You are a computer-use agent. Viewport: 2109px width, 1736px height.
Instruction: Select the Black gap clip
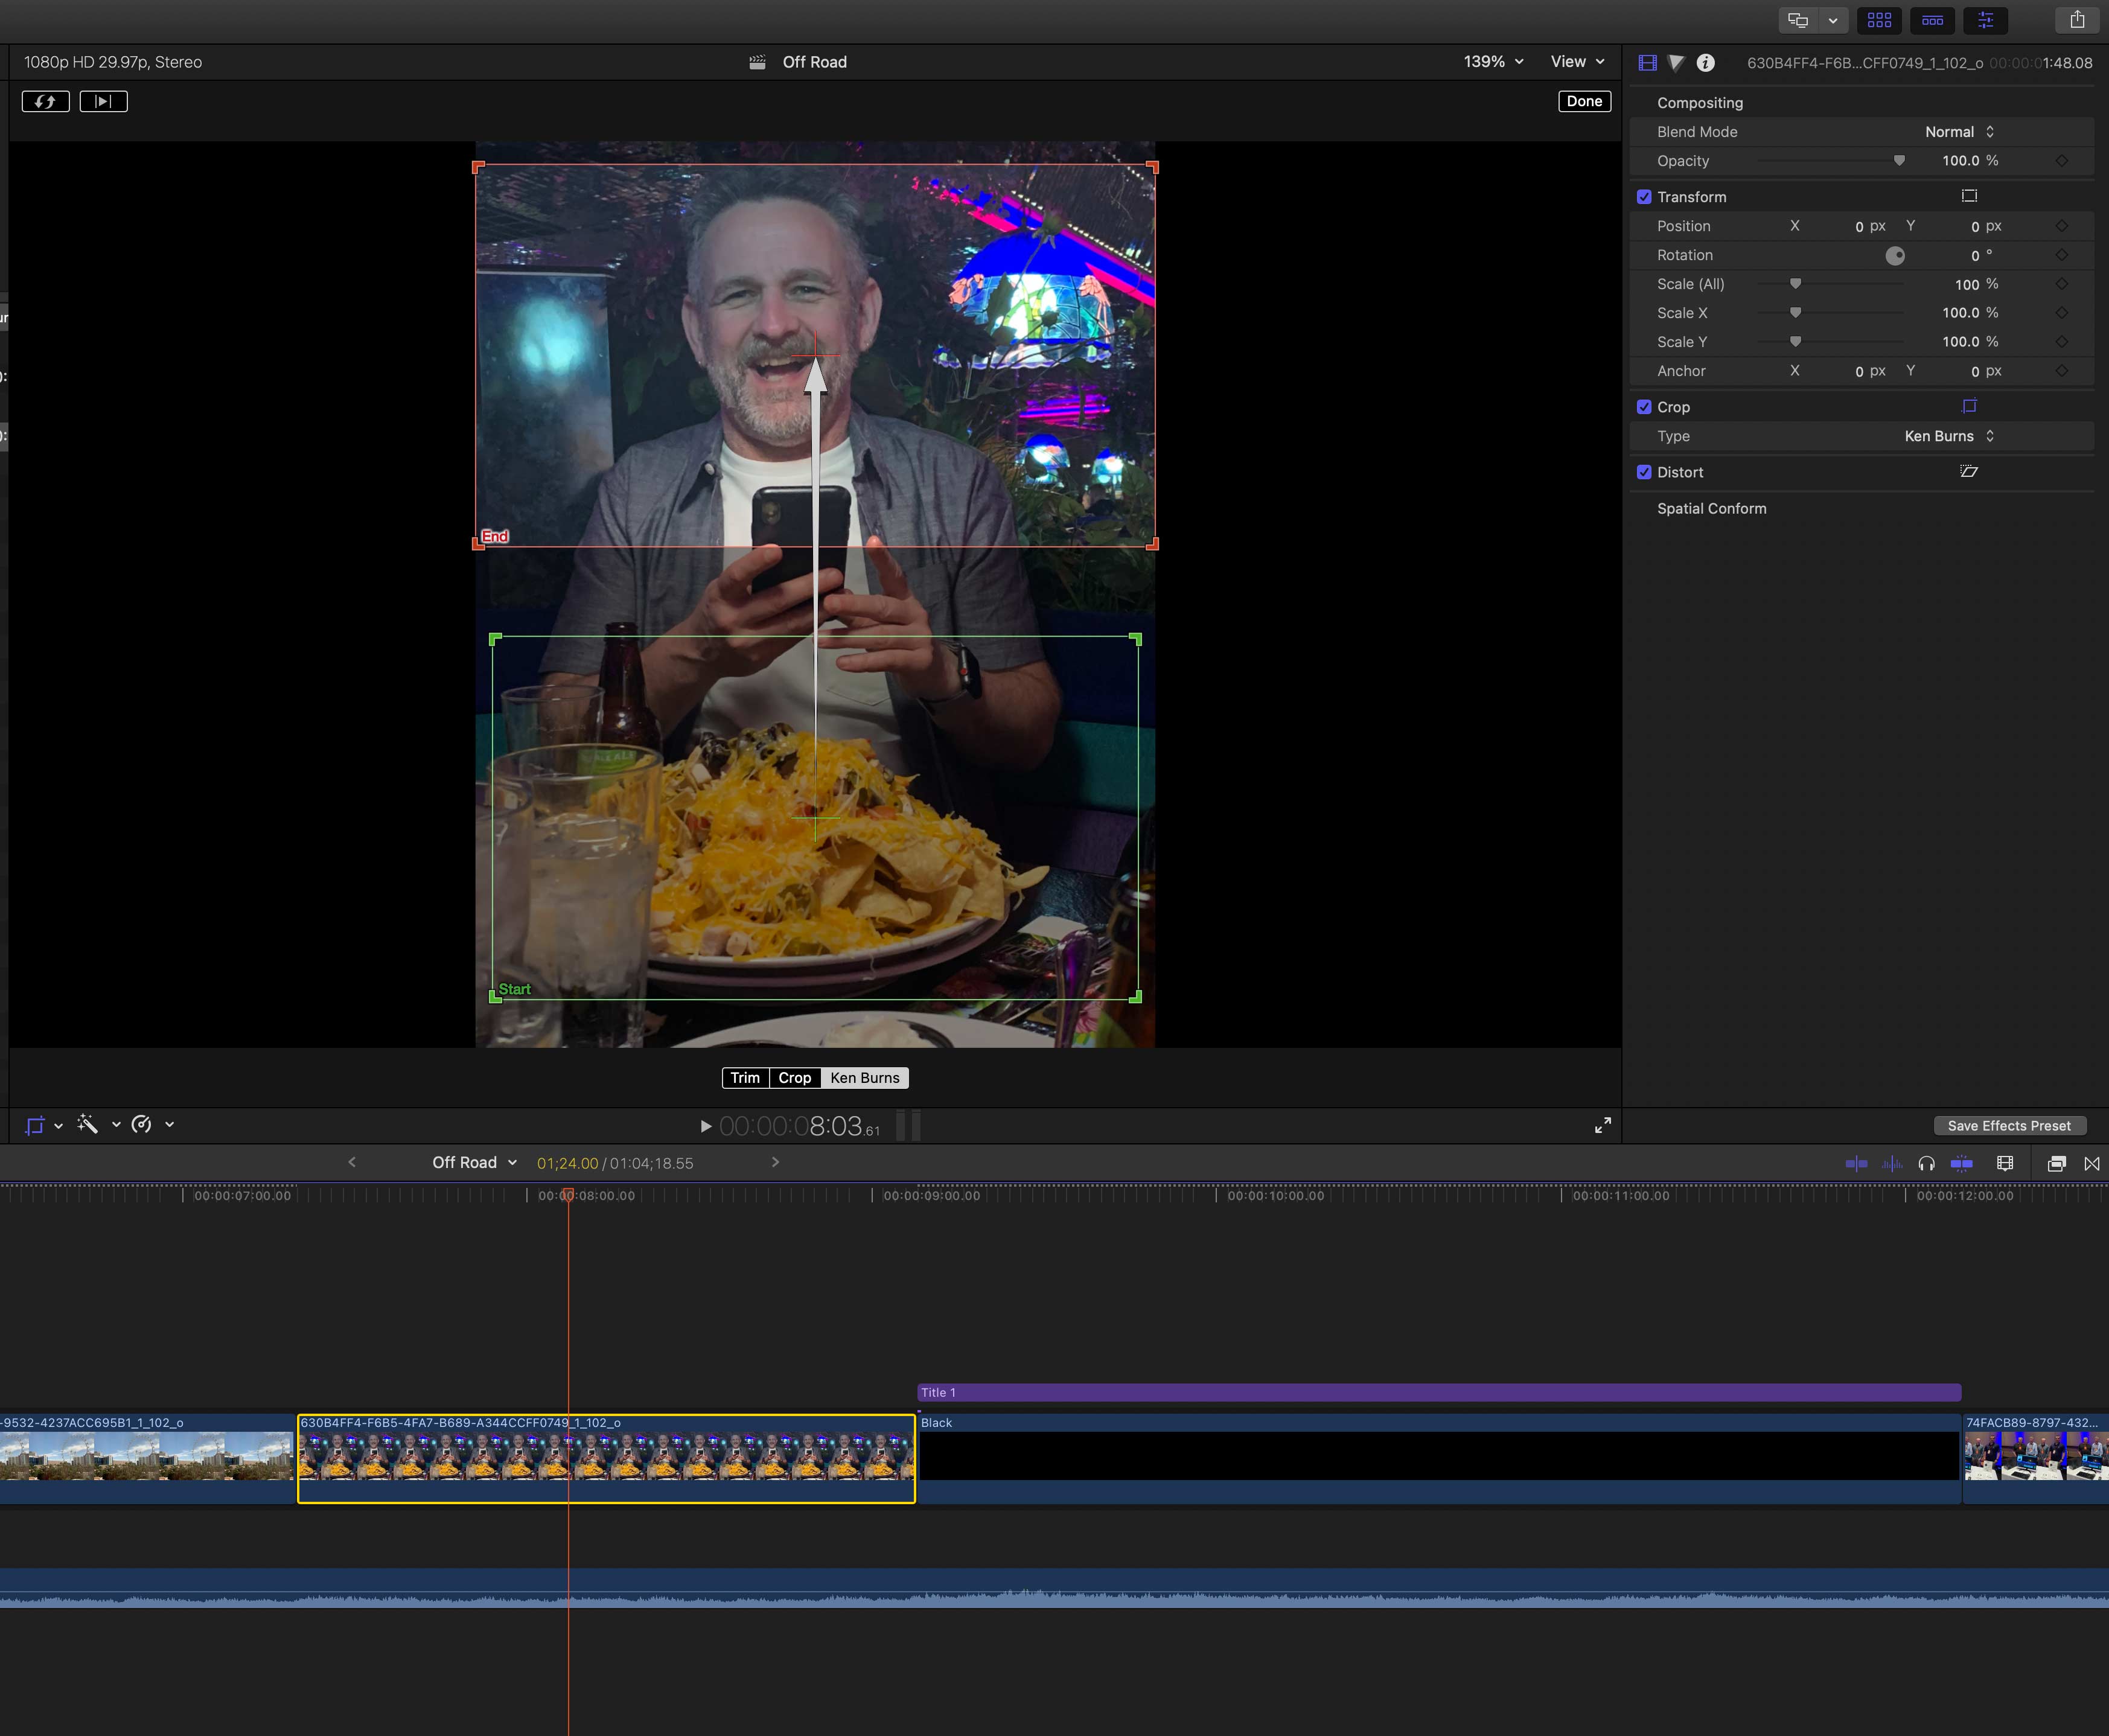(x=1439, y=1458)
